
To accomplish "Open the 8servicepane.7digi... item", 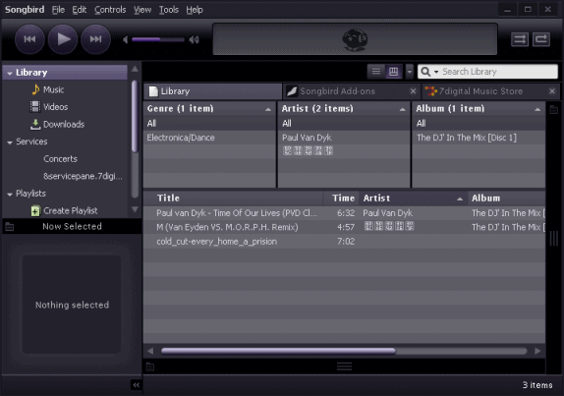I will (83, 176).
